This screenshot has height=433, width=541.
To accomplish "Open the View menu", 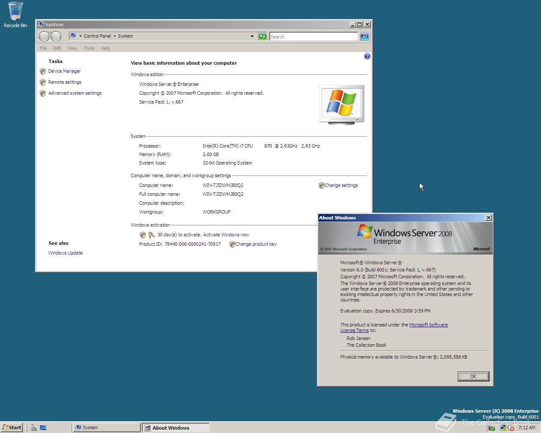I will [72, 48].
